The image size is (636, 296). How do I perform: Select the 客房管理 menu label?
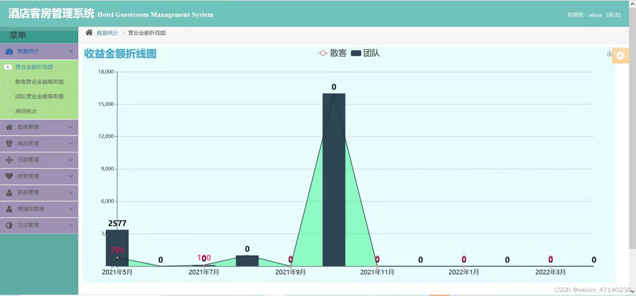[28, 127]
